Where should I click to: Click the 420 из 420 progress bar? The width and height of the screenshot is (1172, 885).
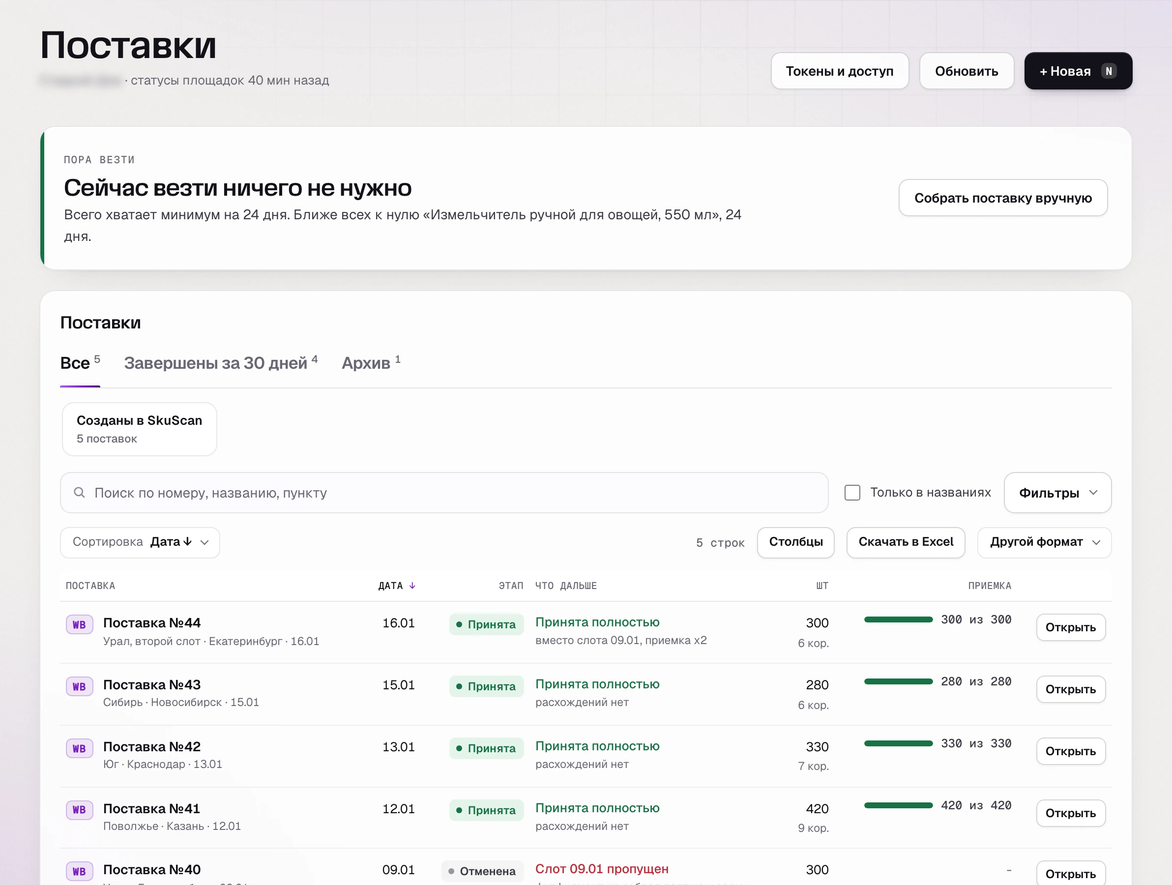pos(898,805)
